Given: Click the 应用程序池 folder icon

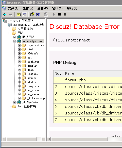Looking at the screenshot, I should (x=14, y=29).
